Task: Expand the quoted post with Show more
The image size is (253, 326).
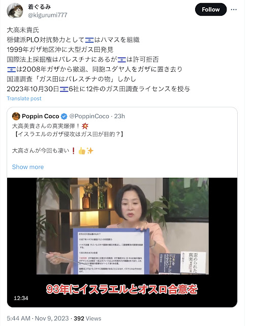Action: pyautogui.click(x=28, y=167)
